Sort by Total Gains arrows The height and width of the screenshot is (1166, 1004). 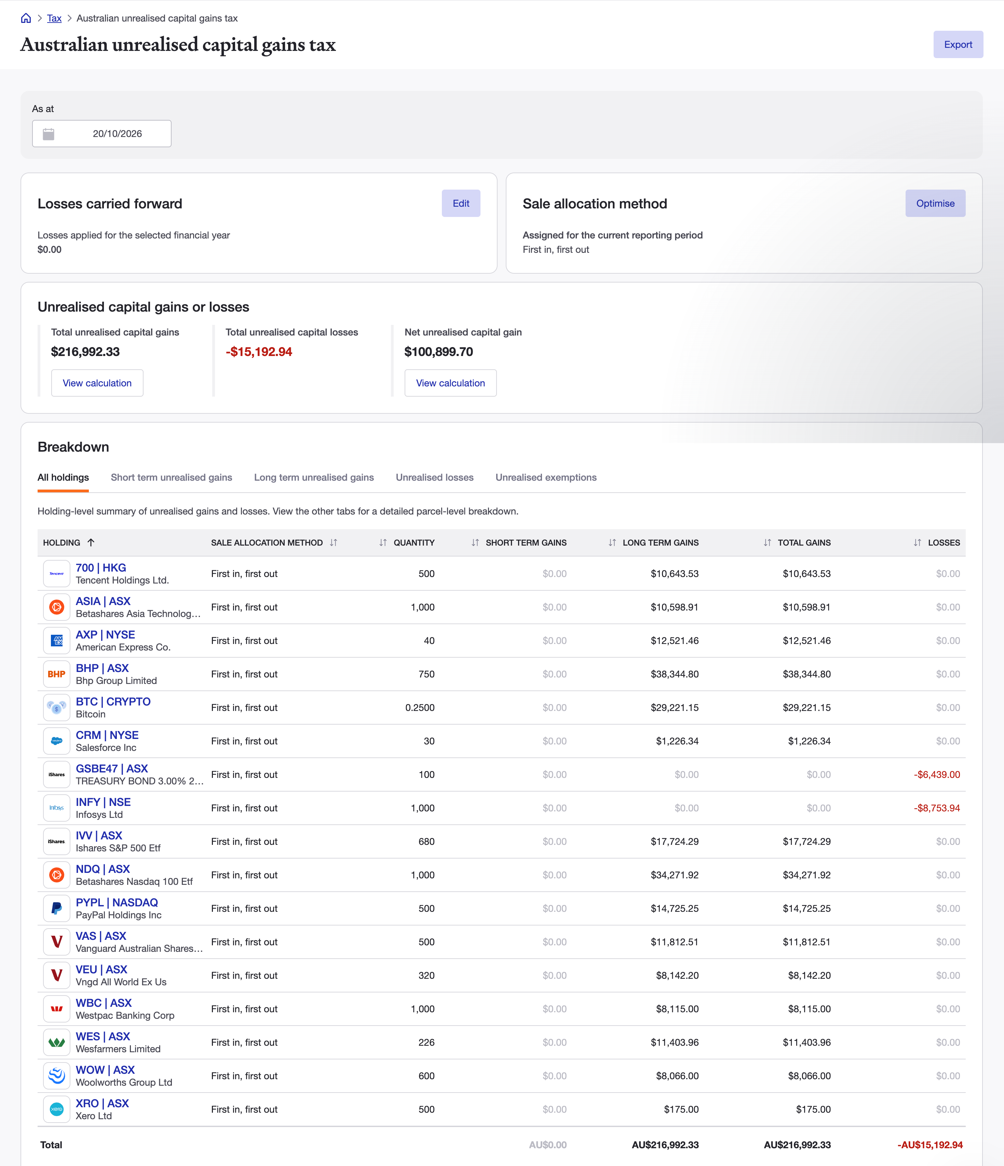[x=768, y=543]
